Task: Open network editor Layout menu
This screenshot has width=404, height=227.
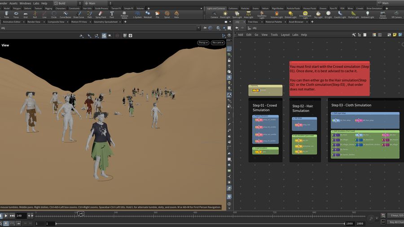Action: coord(285,35)
